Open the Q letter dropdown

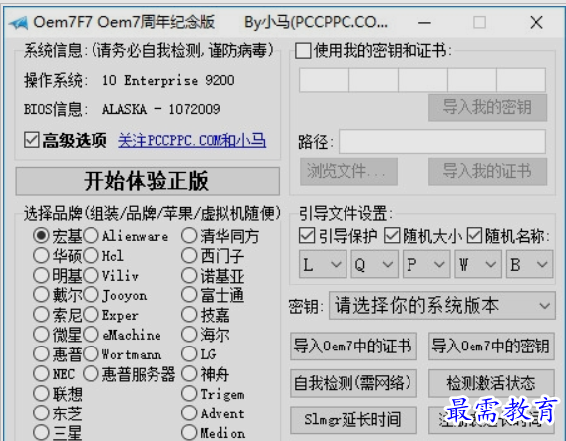[x=374, y=264]
